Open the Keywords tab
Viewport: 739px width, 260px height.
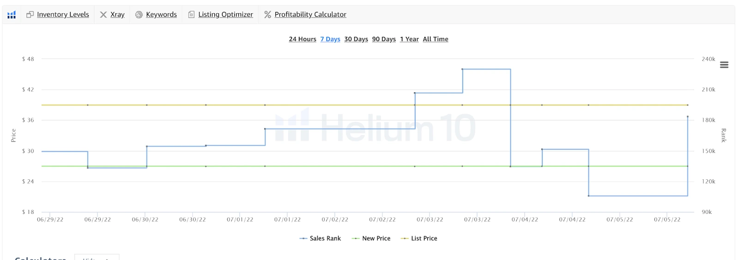point(161,15)
